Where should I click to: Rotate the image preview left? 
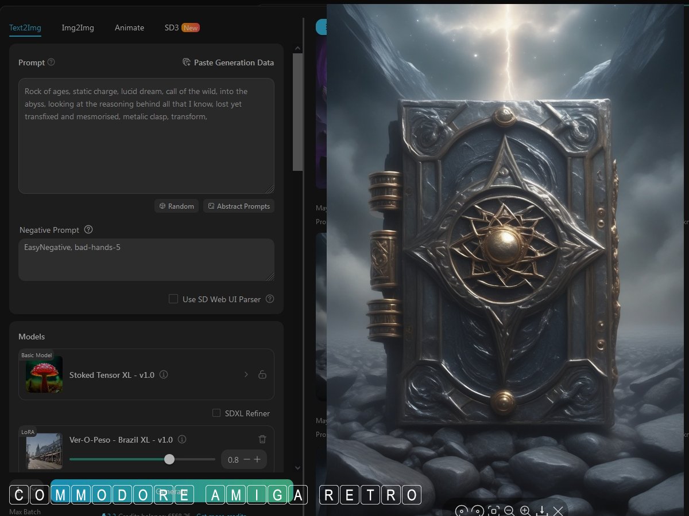[462, 510]
